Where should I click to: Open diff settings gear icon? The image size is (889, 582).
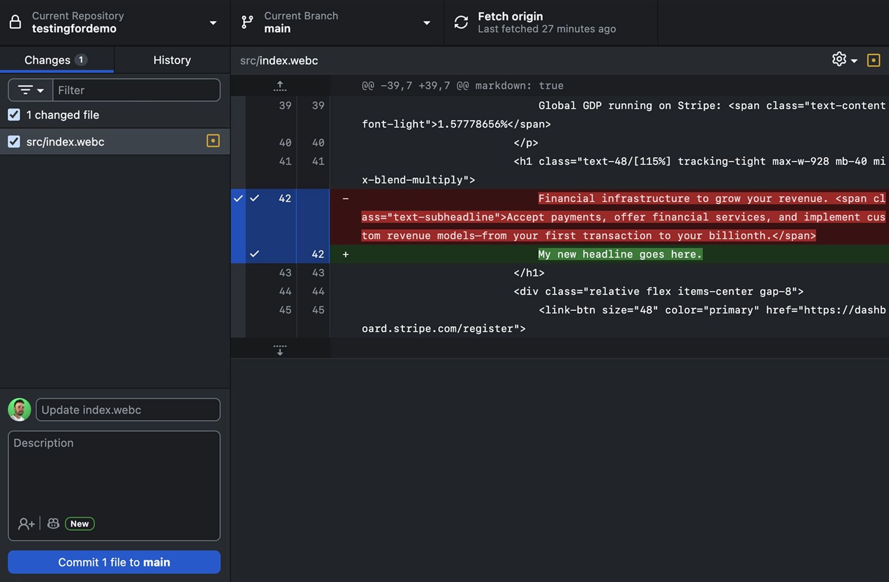(x=839, y=60)
